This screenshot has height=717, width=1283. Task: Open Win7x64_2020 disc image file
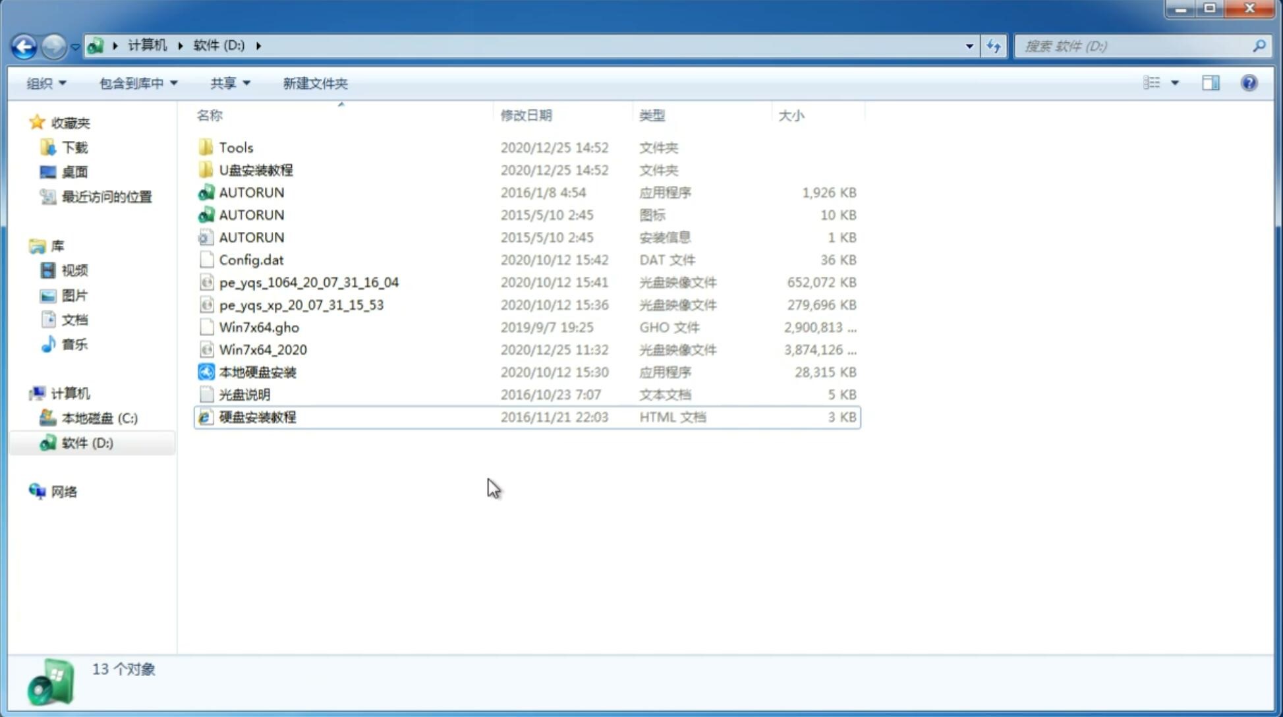[262, 350]
